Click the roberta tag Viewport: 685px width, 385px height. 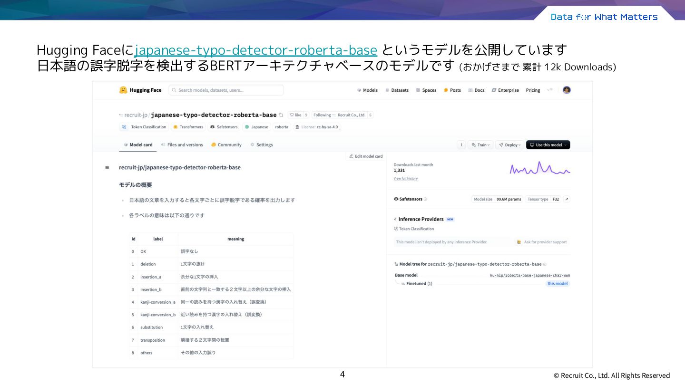[282, 127]
